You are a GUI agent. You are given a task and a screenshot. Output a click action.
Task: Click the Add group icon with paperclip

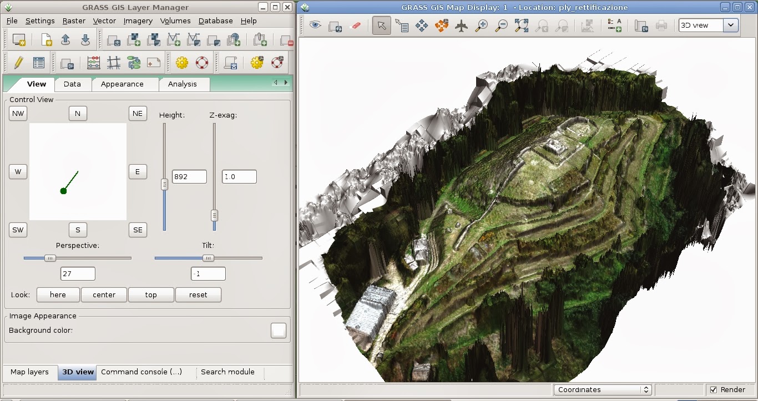tap(260, 40)
